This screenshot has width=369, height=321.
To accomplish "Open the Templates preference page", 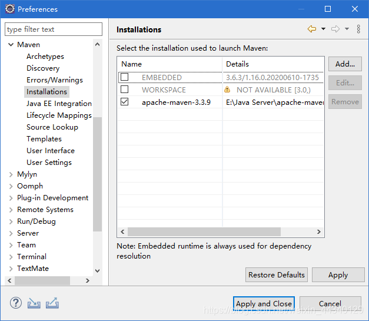I will (44, 139).
